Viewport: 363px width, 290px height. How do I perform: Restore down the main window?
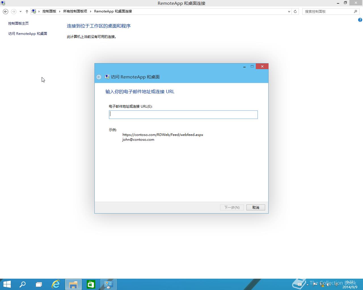pyautogui.click(x=345, y=3)
